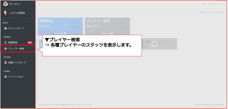The image size is (228, 109).
Task: Click the refresh sync icon on info box
Action: tap(154, 44)
